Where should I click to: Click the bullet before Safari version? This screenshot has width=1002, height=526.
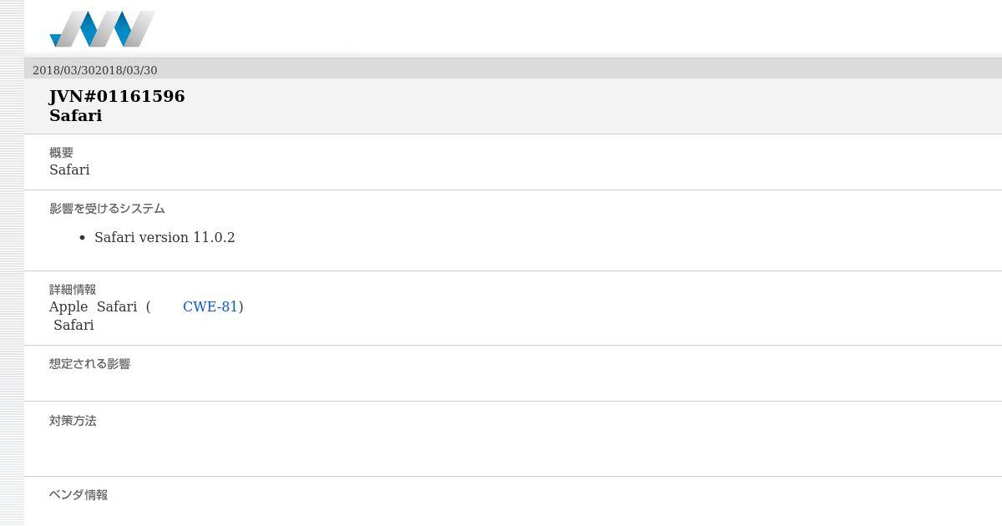pos(82,238)
